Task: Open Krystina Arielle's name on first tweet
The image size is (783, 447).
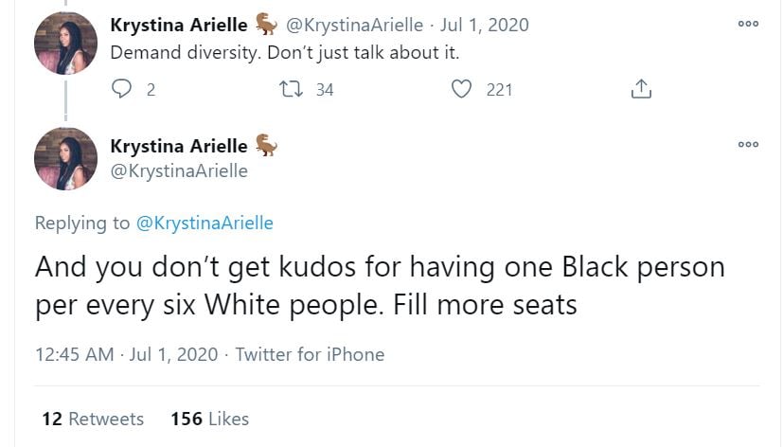Action: 179,25
